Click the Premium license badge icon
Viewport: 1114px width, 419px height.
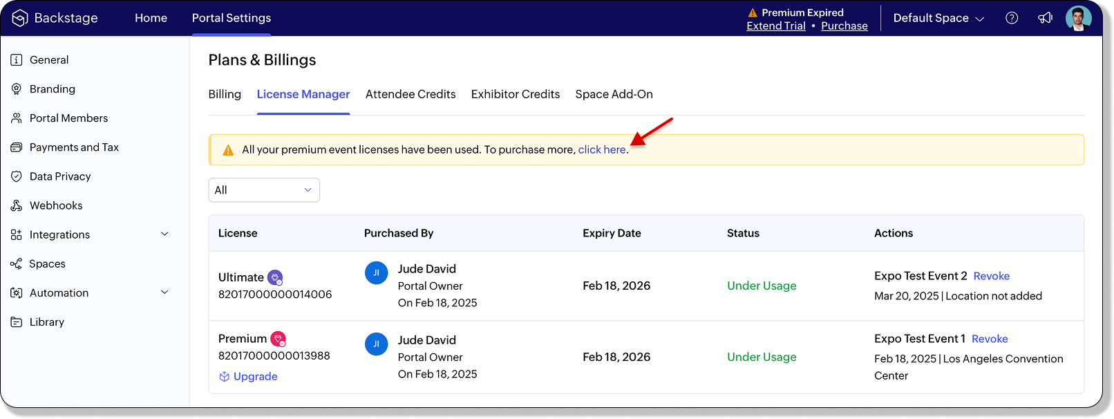tap(278, 339)
